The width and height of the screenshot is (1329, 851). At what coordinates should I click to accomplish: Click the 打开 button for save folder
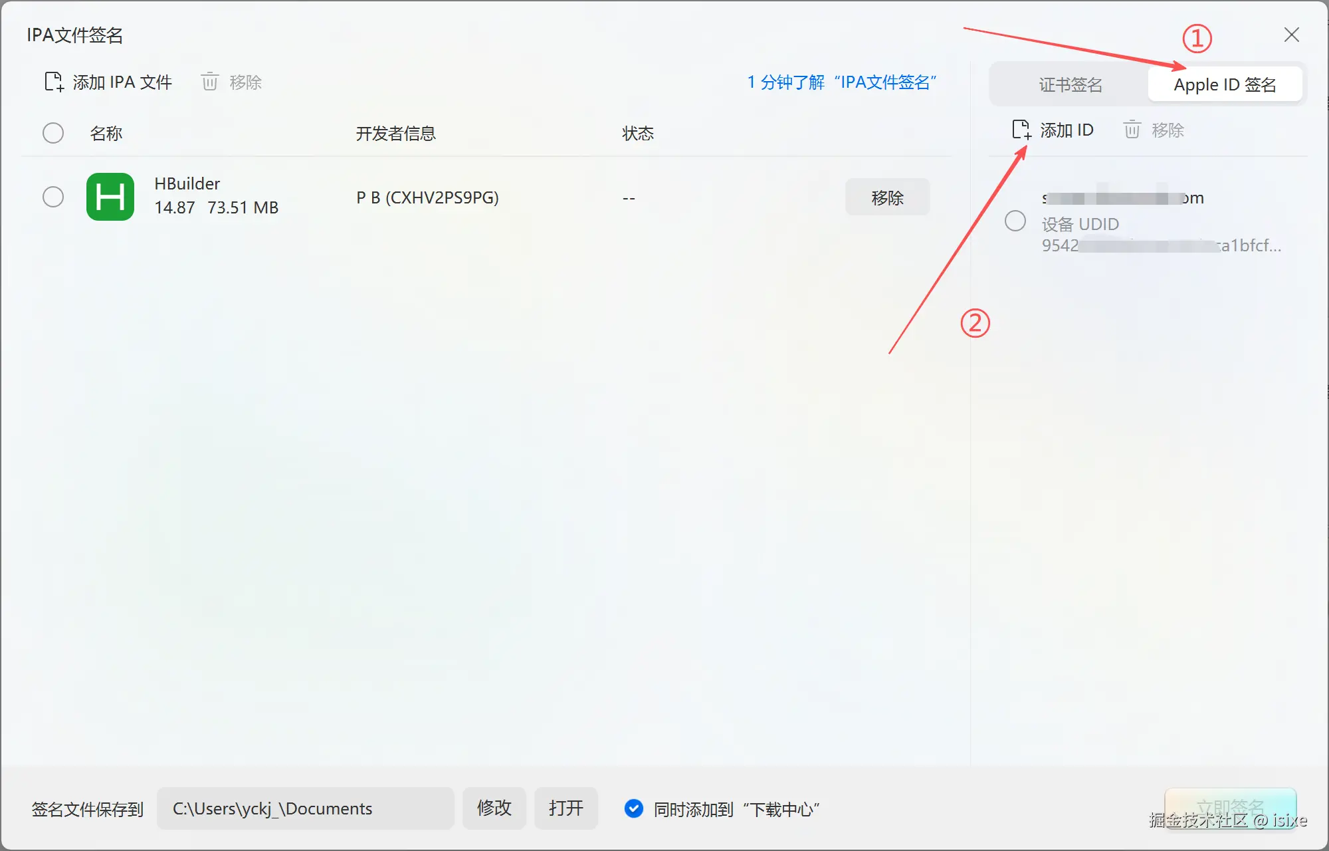pyautogui.click(x=565, y=808)
